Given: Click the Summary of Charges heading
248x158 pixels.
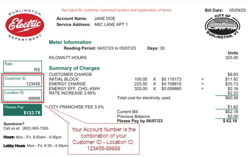Looking at the screenshot, I should (x=74, y=68).
